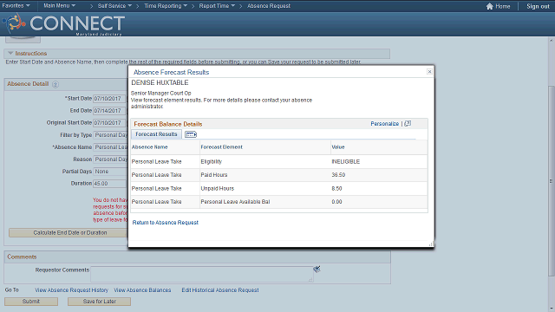Open View Absence Request History link

[71, 290]
